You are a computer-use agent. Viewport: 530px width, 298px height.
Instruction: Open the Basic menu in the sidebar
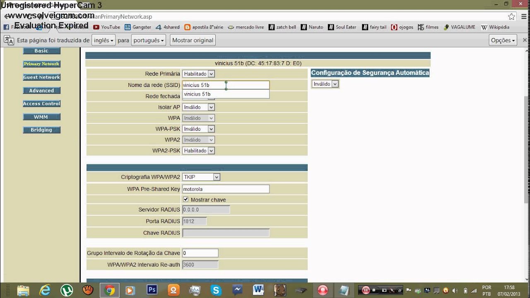pyautogui.click(x=41, y=51)
